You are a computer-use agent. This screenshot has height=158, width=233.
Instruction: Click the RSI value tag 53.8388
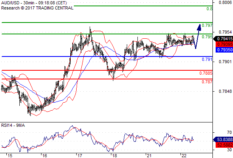[223, 139]
